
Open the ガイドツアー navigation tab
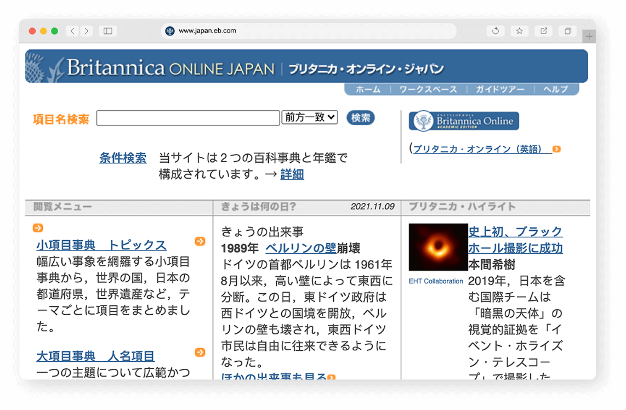[x=500, y=89]
